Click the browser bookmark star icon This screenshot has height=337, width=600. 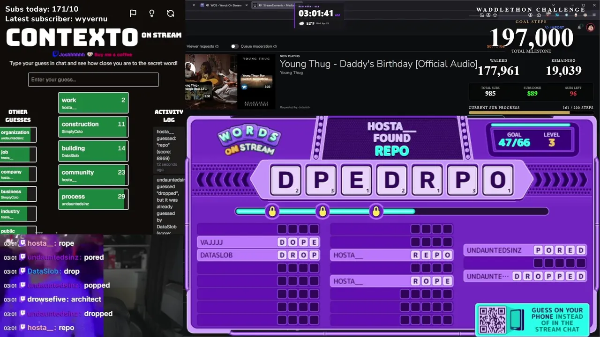pos(495,15)
